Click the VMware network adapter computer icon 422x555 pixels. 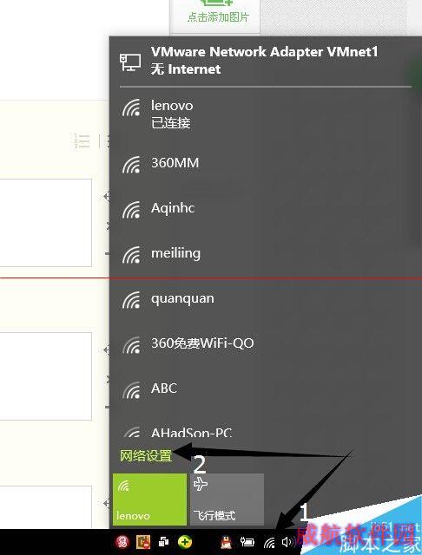[x=129, y=62]
